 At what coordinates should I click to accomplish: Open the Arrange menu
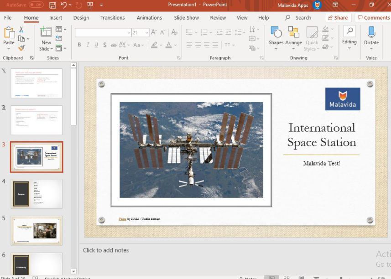[x=293, y=38]
